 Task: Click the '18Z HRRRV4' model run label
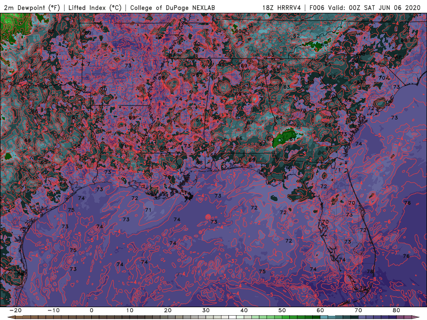(x=282, y=7)
